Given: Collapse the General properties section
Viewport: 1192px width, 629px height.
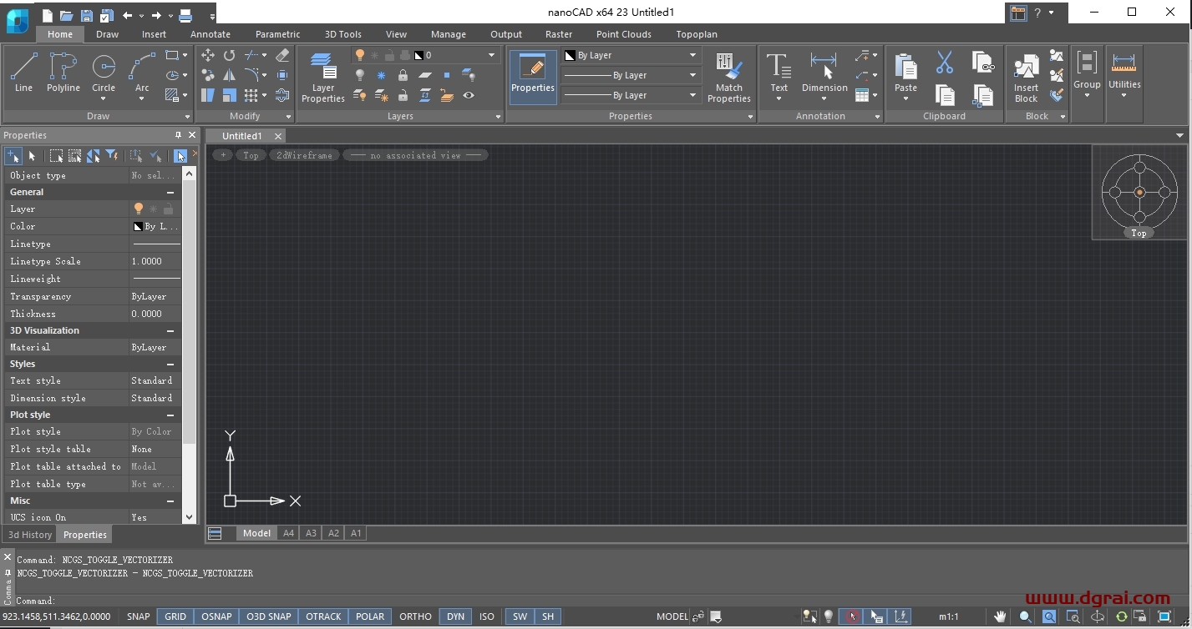Looking at the screenshot, I should click(x=170, y=192).
